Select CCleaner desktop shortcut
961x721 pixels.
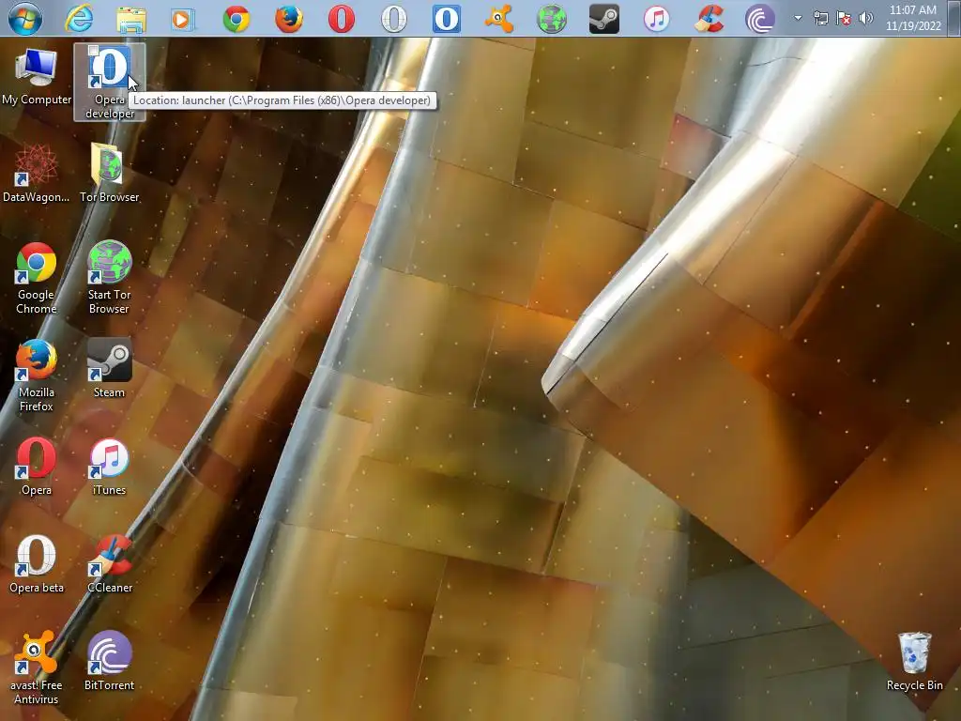click(x=110, y=563)
